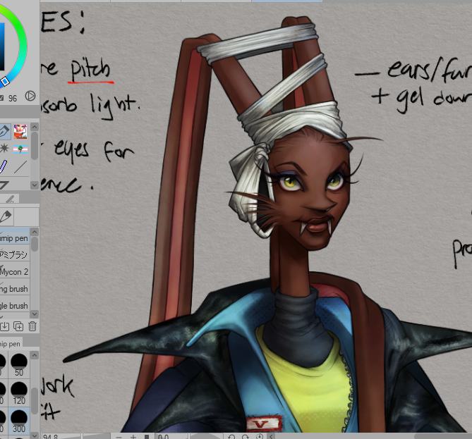Choose brush size 300

[18, 421]
